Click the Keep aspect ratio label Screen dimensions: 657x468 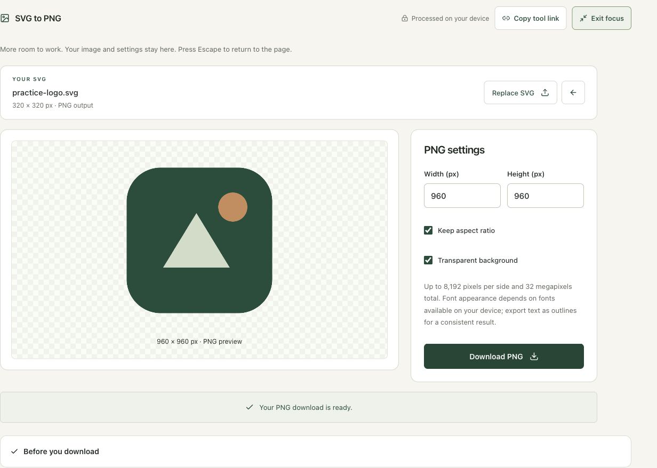[466, 231]
